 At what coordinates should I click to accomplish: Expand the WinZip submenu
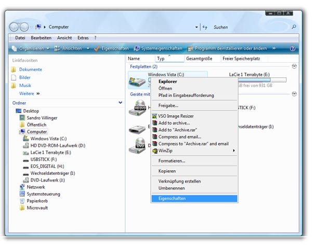pos(233,150)
